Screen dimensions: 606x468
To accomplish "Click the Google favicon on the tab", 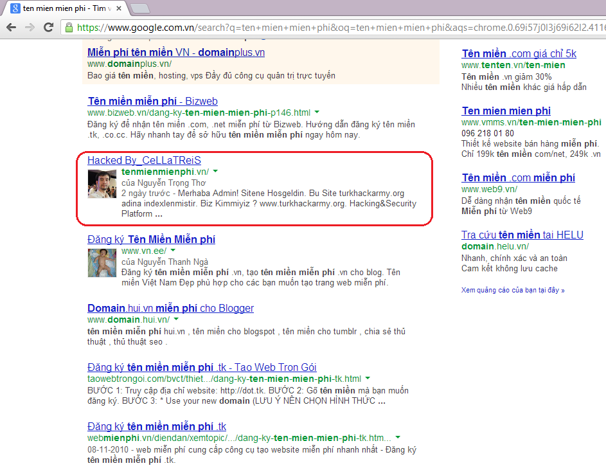I will [14, 8].
